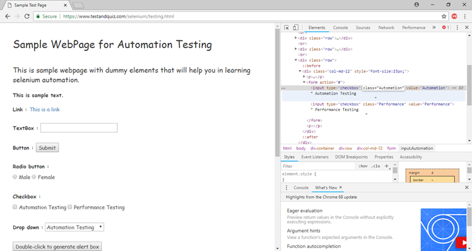Open the red error count indicator

point(445,27)
